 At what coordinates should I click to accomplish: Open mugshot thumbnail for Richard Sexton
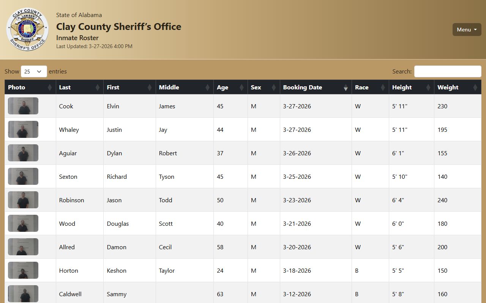(x=23, y=176)
